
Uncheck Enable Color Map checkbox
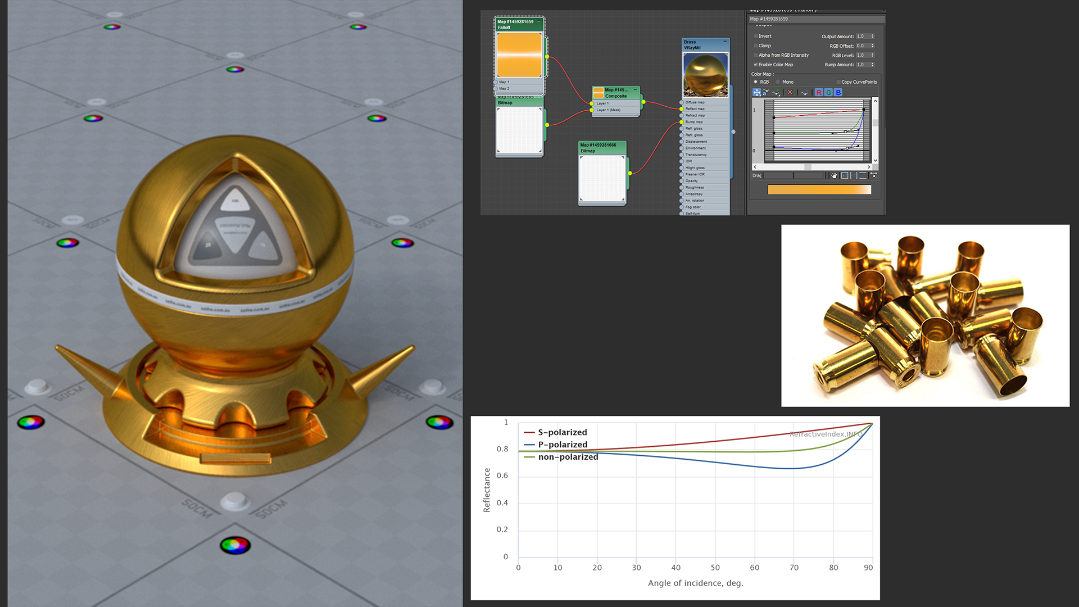click(755, 65)
